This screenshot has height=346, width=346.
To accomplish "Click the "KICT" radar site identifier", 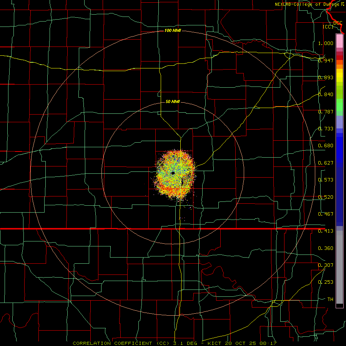I will pos(215,343).
